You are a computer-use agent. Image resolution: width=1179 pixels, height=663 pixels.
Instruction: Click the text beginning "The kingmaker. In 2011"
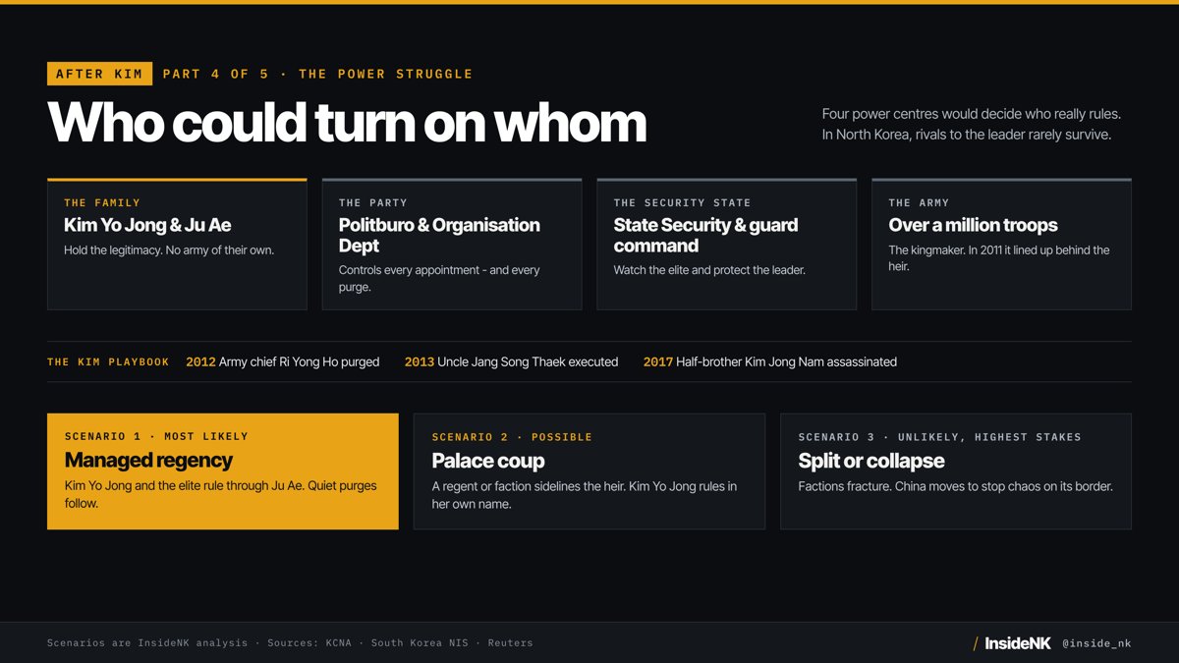(x=999, y=258)
